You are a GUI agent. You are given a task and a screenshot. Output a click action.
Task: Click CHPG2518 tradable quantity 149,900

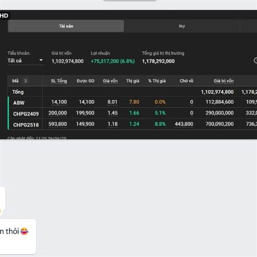[85, 124]
